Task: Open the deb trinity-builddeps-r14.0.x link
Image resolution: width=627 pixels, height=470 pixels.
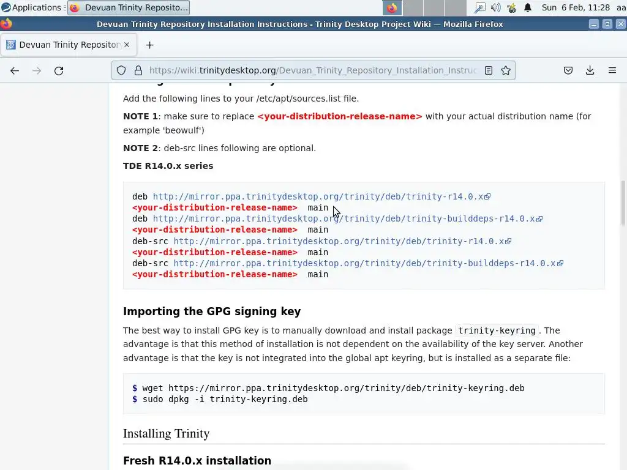Action: click(x=348, y=218)
